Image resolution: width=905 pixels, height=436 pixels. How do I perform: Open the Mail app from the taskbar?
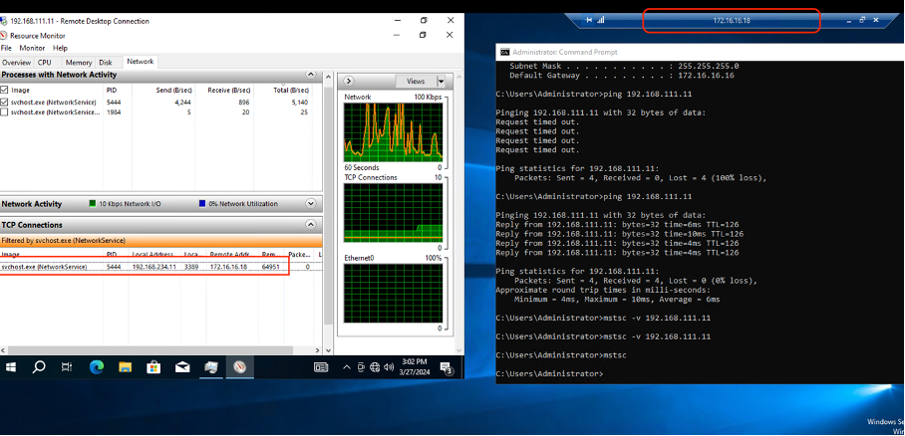[183, 366]
